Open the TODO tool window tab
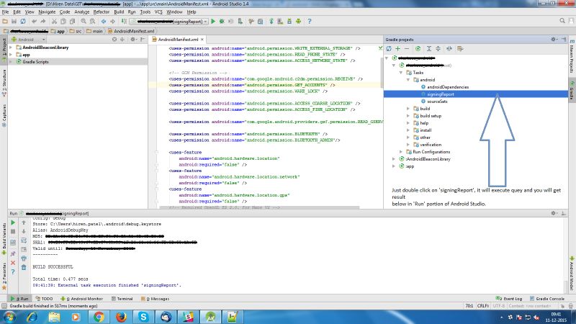This screenshot has width=576, height=324. click(x=44, y=299)
